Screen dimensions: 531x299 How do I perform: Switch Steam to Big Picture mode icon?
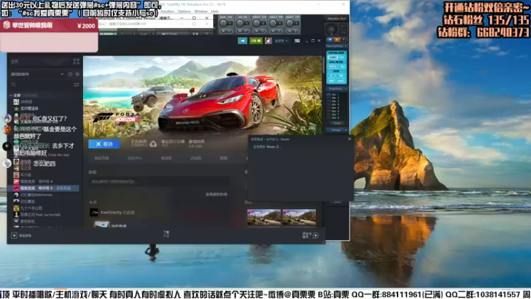point(297,41)
